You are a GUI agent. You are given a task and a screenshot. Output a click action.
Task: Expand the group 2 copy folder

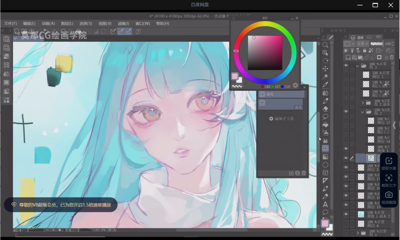click(362, 102)
